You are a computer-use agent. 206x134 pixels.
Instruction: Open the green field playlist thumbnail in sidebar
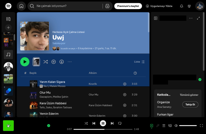[x=8, y=79]
